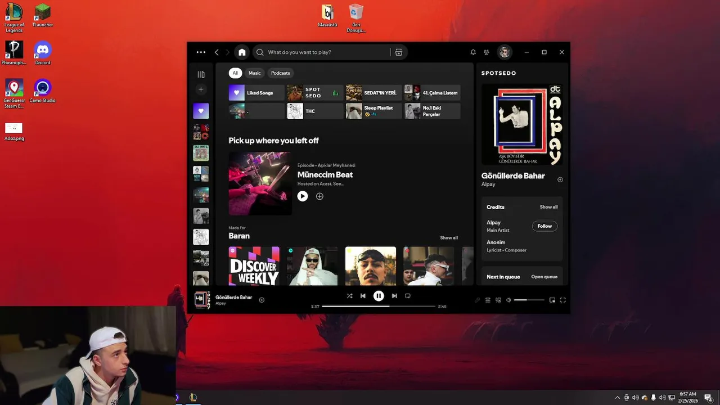Image resolution: width=720 pixels, height=405 pixels.
Task: Open the Miniplayer
Action: click(552, 300)
